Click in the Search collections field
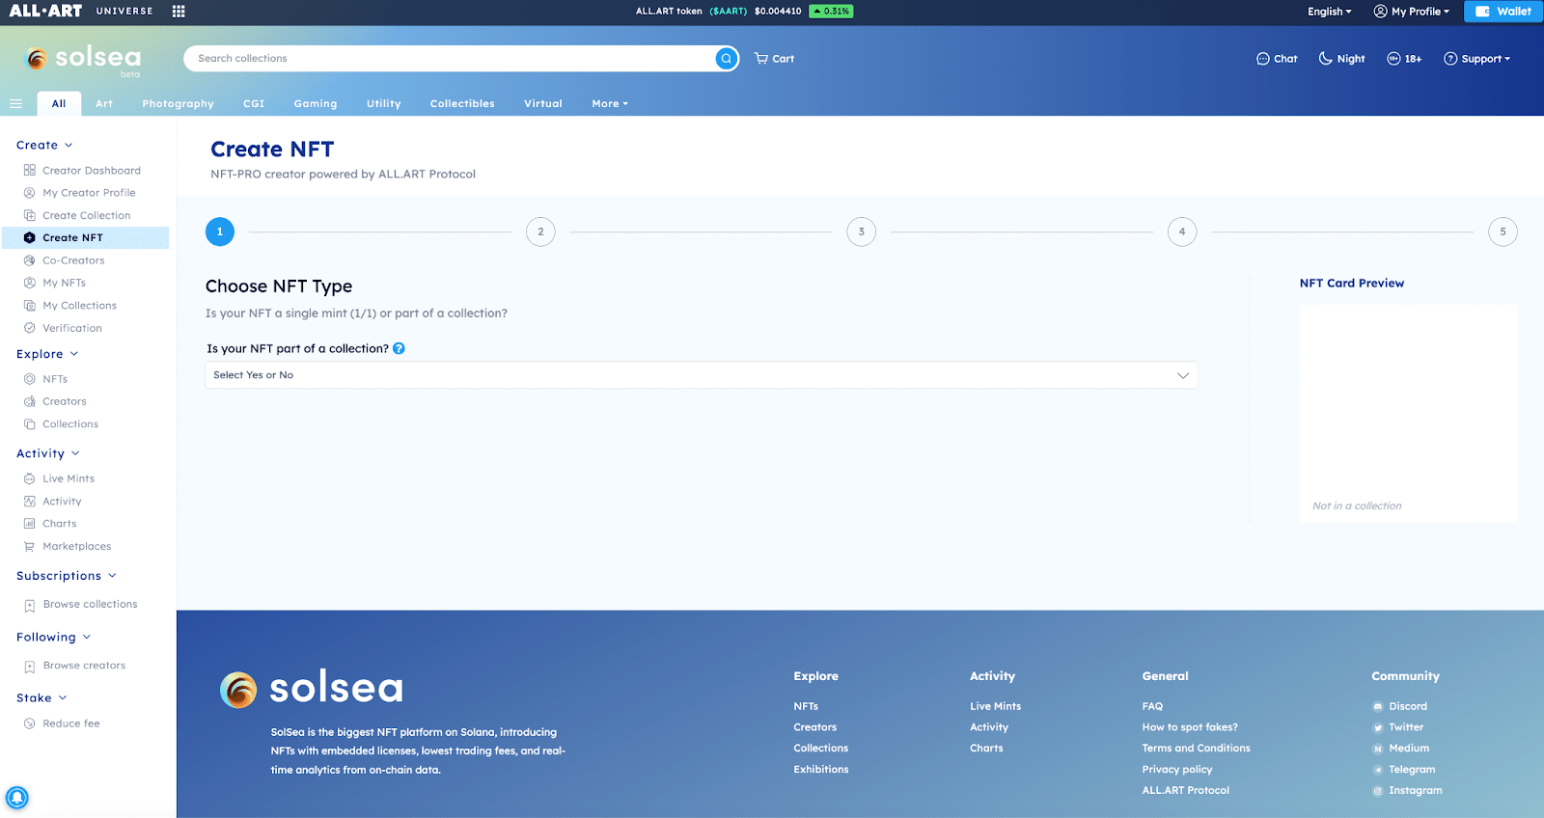The width and height of the screenshot is (1544, 818). 449,59
